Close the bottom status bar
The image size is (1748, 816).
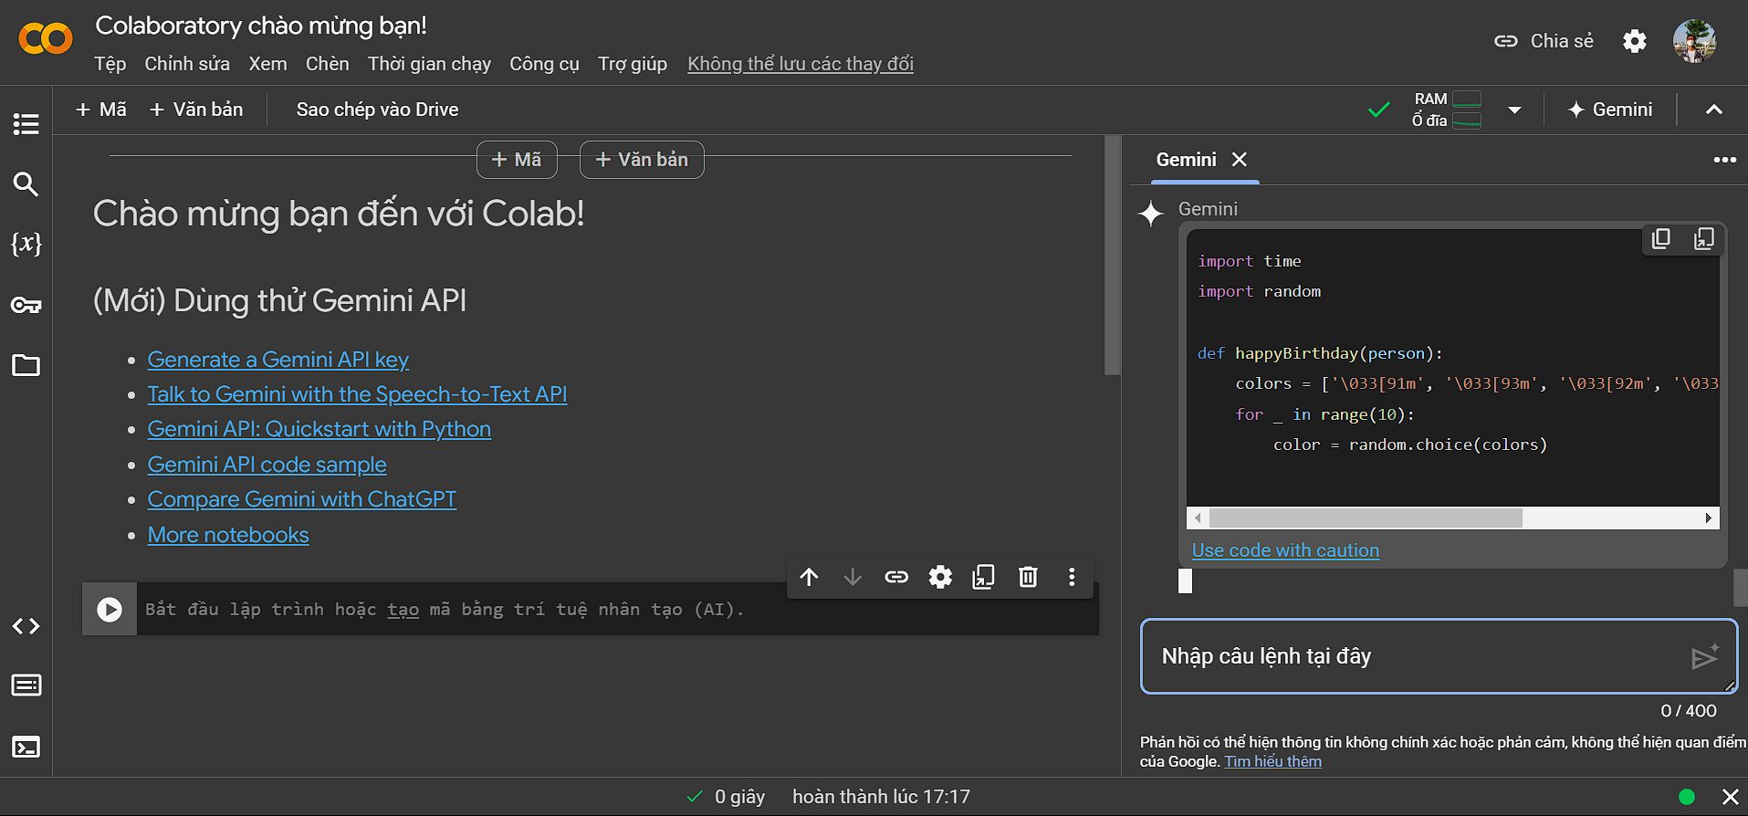tap(1730, 797)
